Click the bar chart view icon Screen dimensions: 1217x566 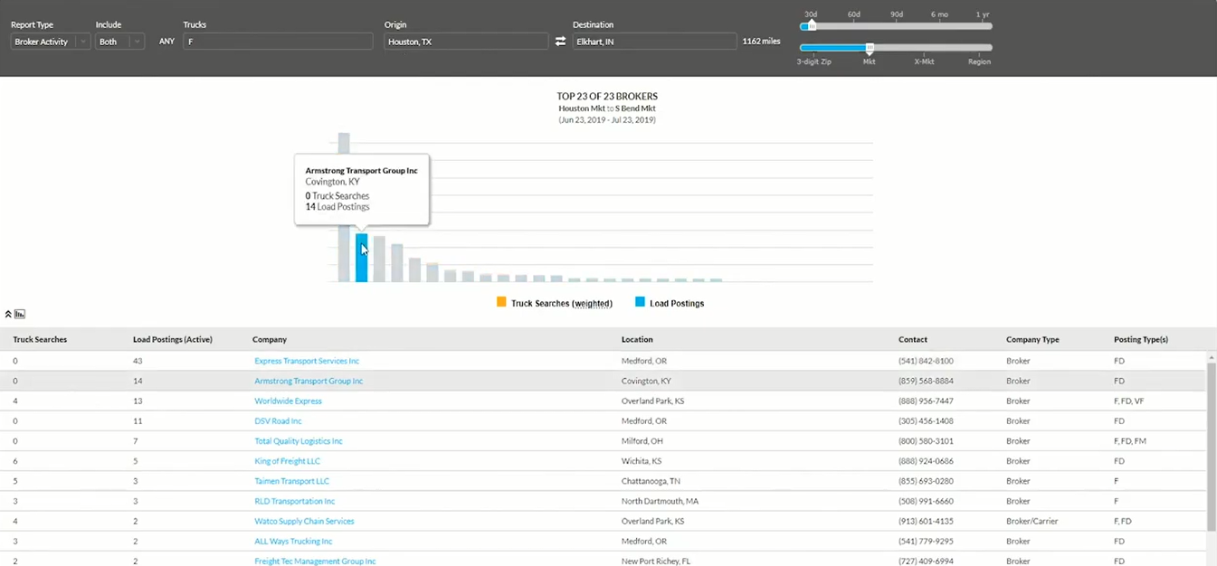click(x=19, y=313)
